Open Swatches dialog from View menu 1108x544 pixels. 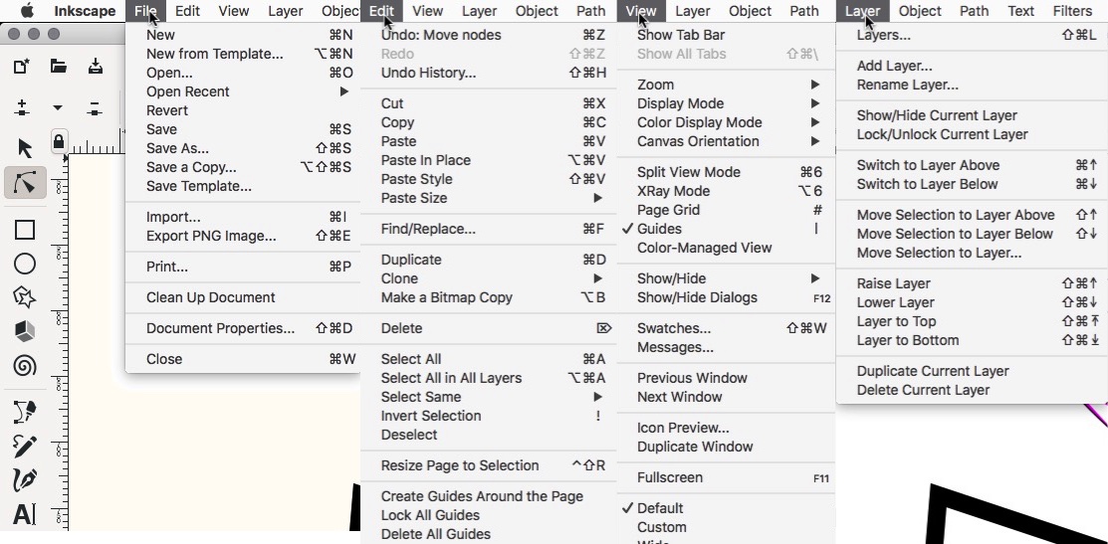(x=726, y=328)
